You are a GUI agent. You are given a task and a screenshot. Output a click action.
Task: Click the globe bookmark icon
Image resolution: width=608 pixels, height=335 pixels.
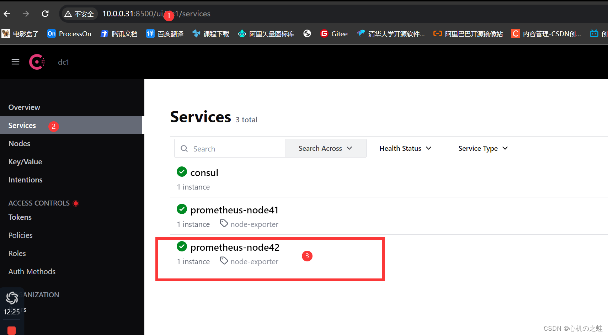[307, 33]
